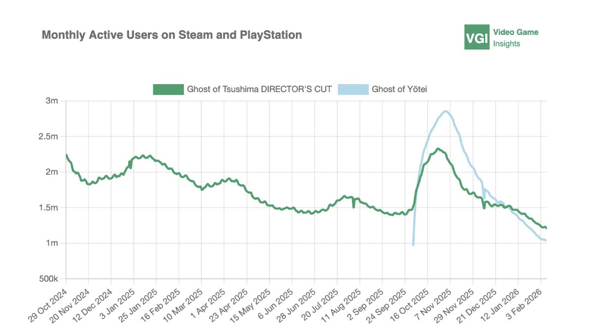
Task: Hide the Ghost of Tsushima DIRECTOR'S CUT series
Action: [x=259, y=90]
